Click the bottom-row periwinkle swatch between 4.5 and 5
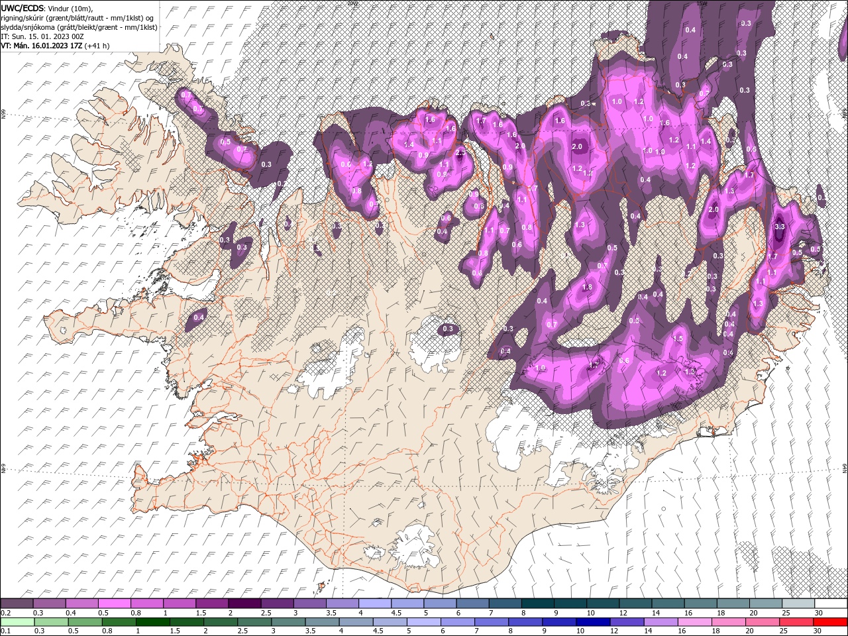The height and width of the screenshot is (636, 848). pos(390,622)
